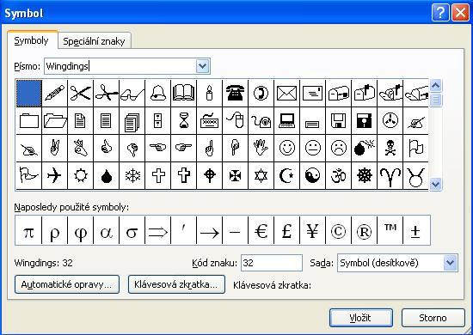Insert recently used pi symbol
The height and width of the screenshot is (335, 473).
(28, 230)
